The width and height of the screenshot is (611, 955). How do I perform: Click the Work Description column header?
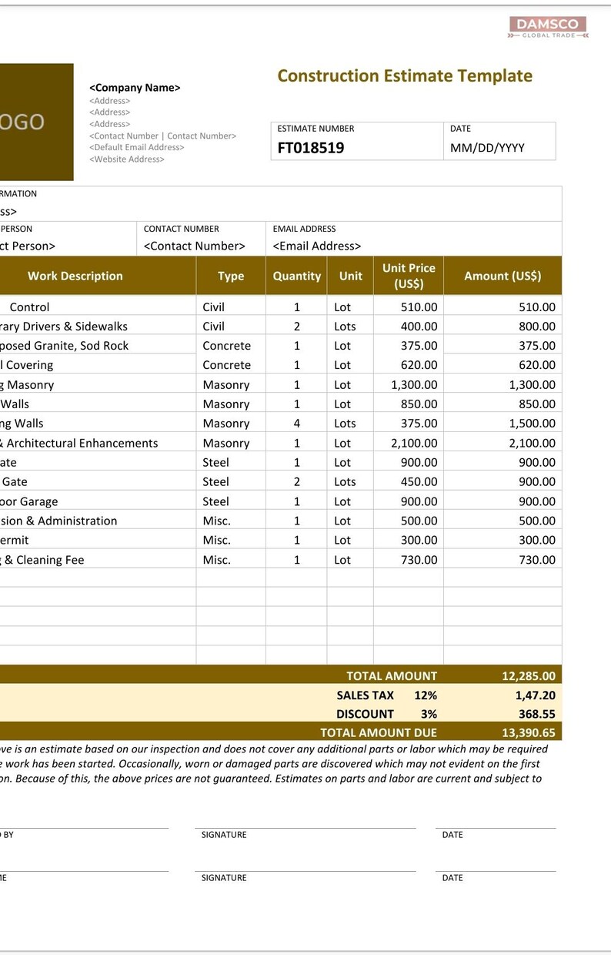pos(75,276)
